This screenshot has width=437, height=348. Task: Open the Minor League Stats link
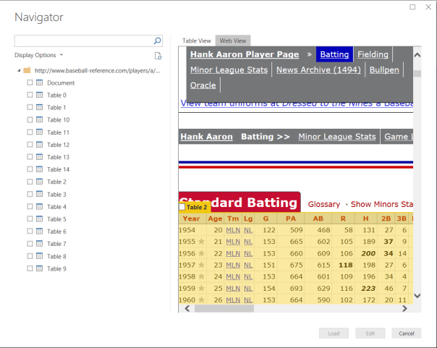[x=229, y=69]
